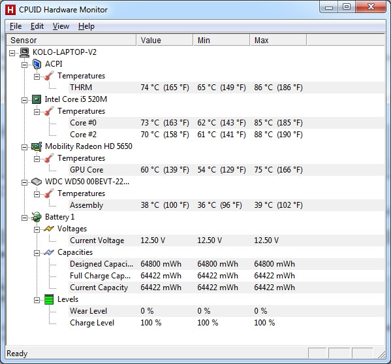The height and width of the screenshot is (364, 391).
Task: Click the Intel Core i5 520M chip icon
Action: coord(37,99)
